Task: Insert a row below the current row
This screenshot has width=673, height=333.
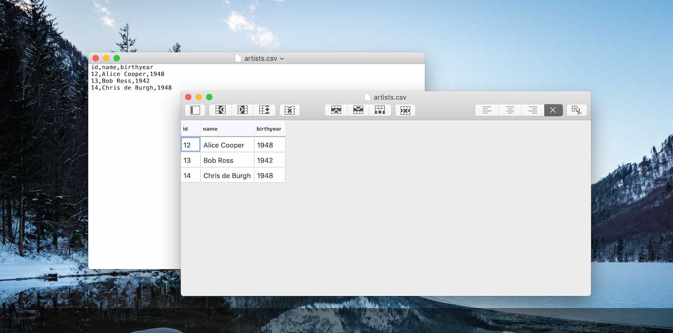Action: pyautogui.click(x=358, y=110)
